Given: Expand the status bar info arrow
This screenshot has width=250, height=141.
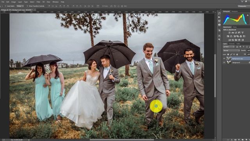Looking at the screenshot, I should 29,140.
